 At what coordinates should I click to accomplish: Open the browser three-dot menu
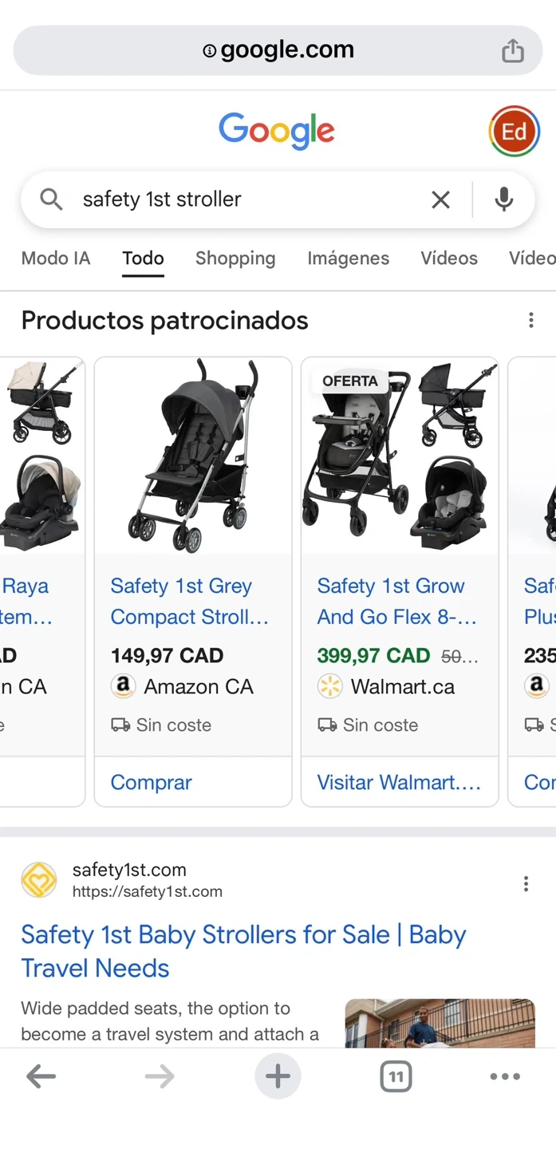click(505, 1077)
